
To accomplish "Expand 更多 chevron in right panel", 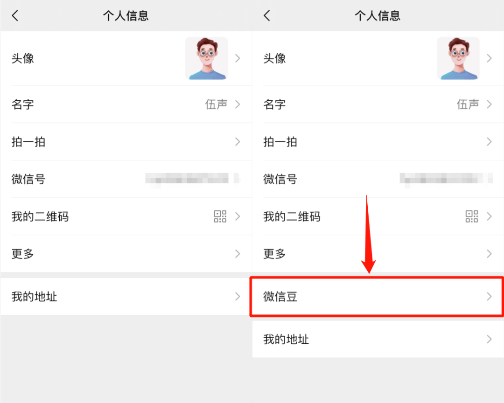I will [x=489, y=254].
